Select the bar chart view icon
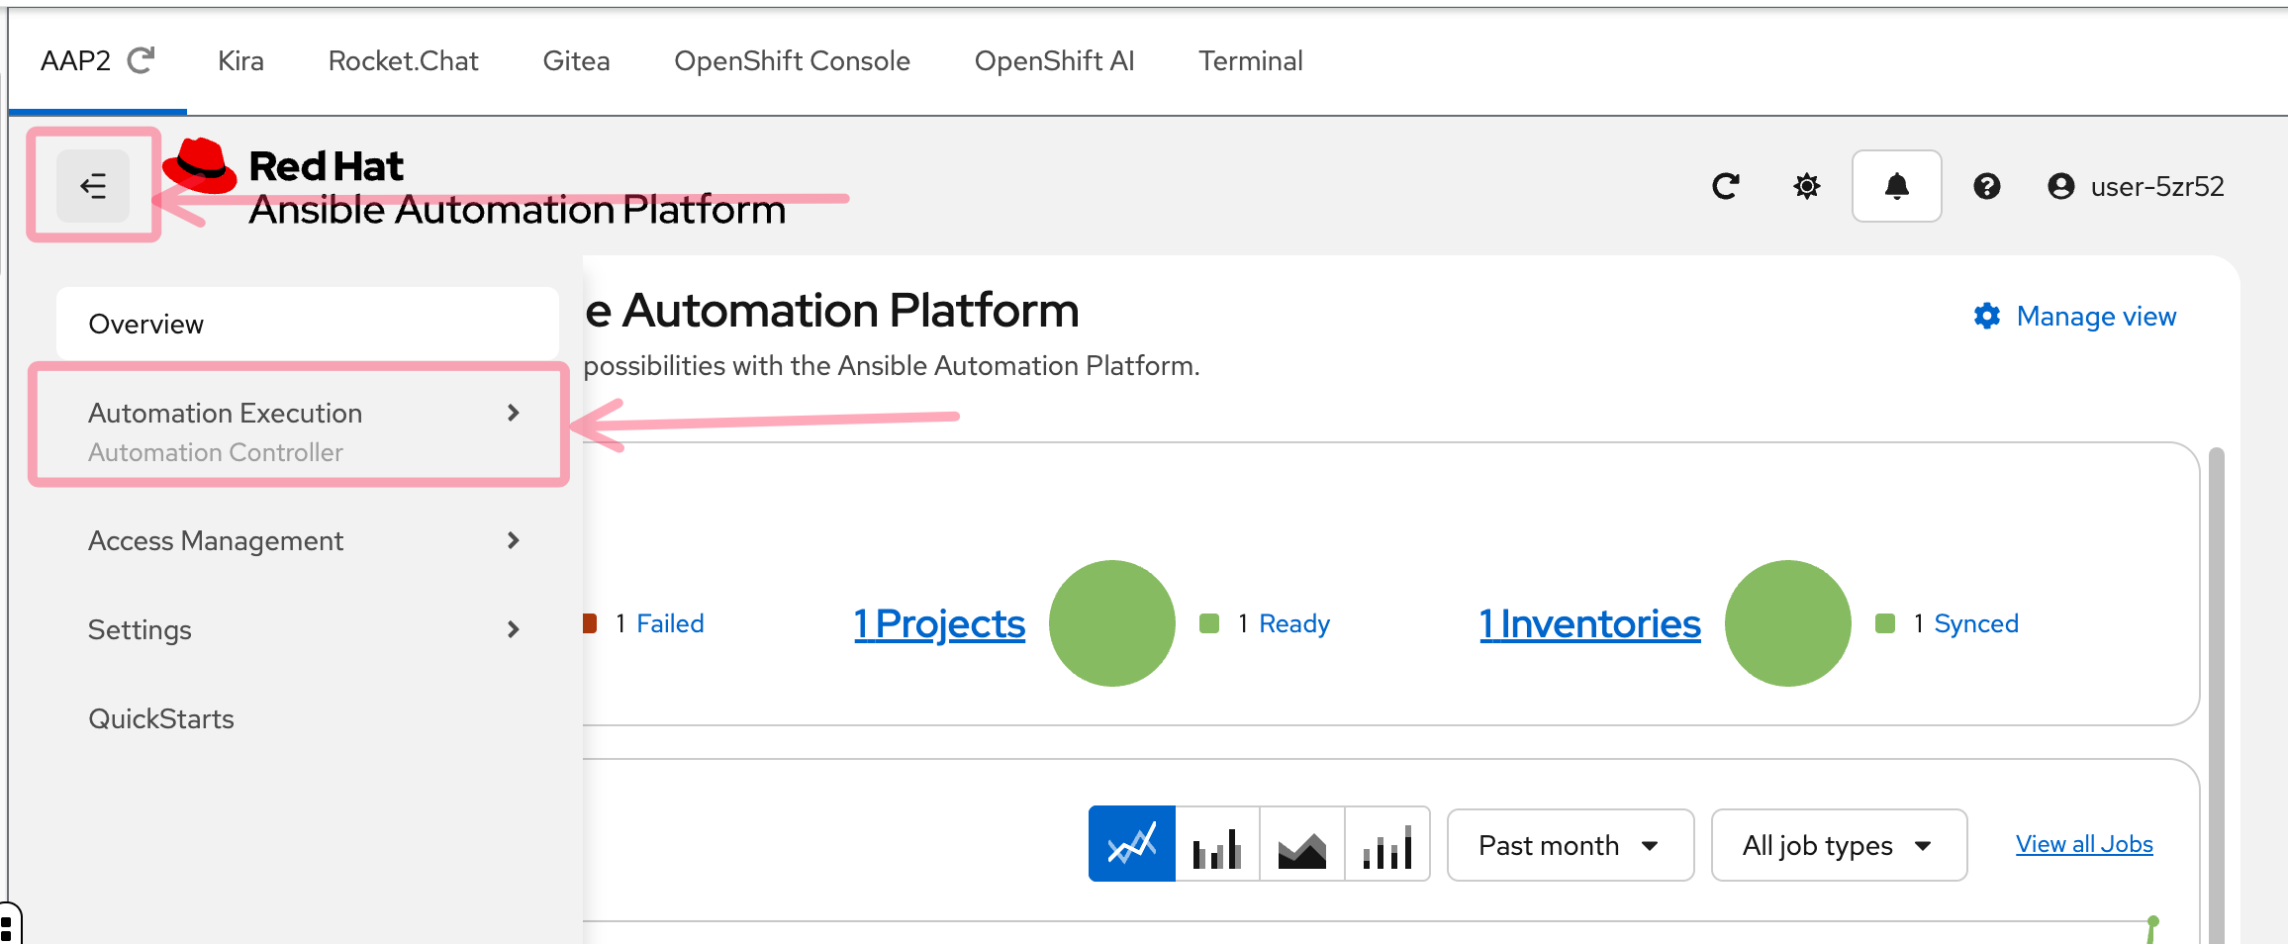 tap(1217, 844)
